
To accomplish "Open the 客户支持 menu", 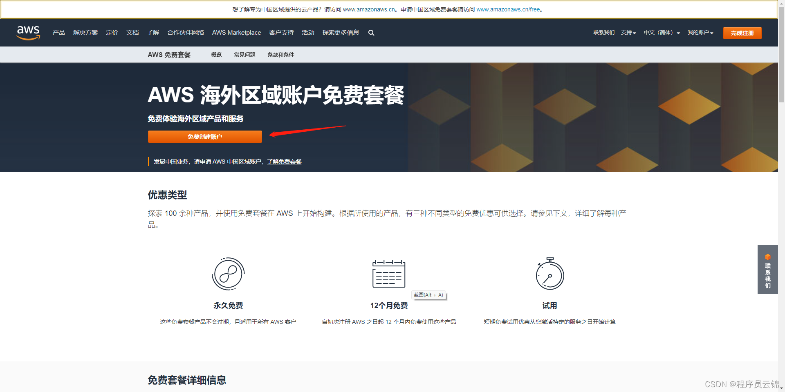I will pos(281,33).
